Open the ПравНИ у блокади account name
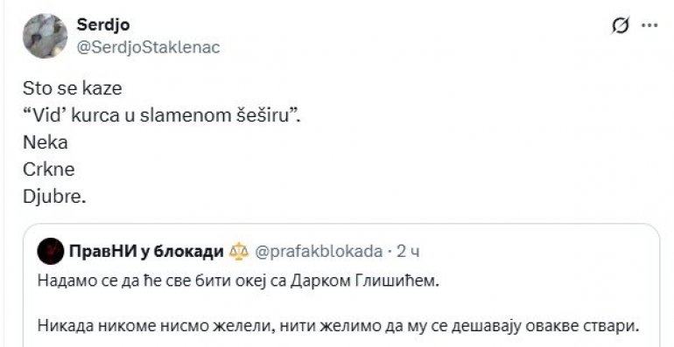The height and width of the screenshot is (347, 674). click(146, 252)
